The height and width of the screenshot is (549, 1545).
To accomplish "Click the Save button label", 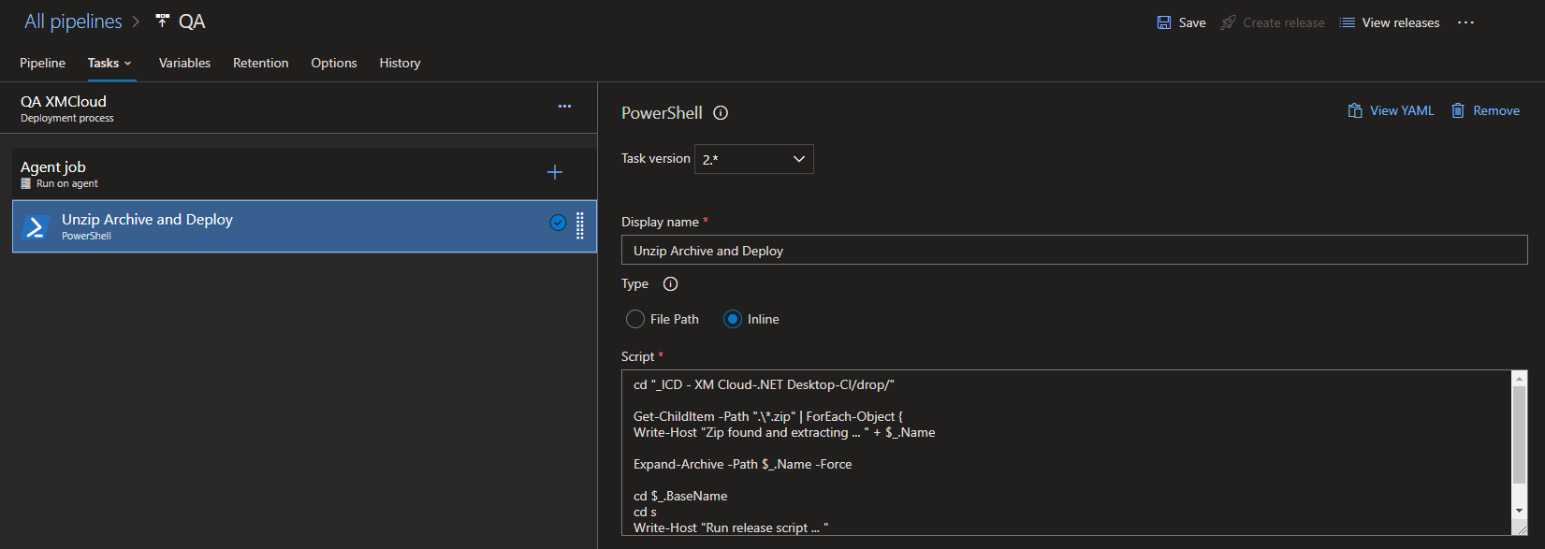I will 1192,22.
